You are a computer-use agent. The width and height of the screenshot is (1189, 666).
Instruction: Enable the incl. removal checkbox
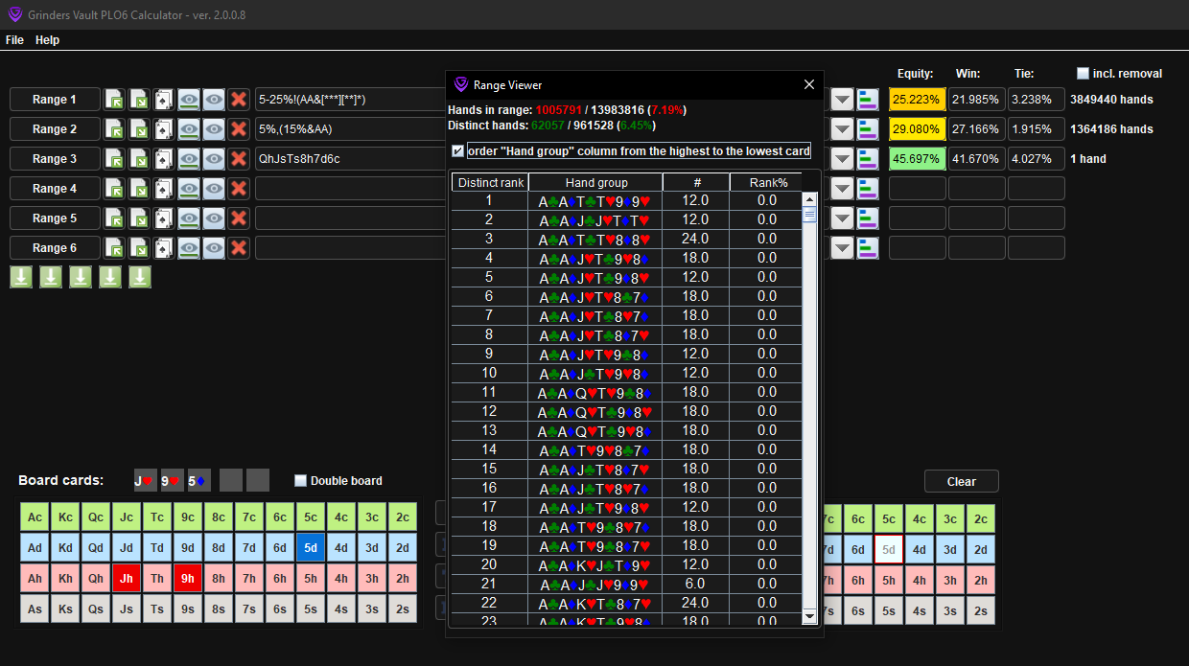click(1084, 73)
